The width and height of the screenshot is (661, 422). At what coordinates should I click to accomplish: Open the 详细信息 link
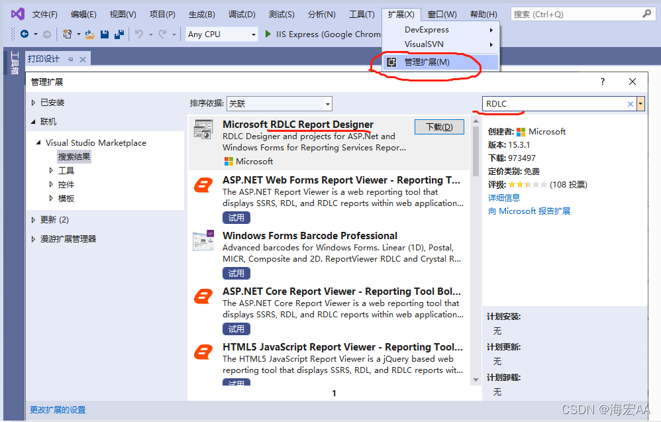click(x=504, y=197)
